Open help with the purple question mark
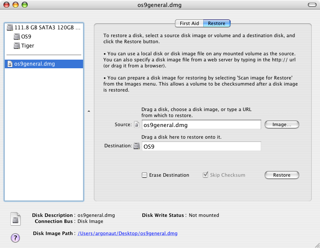The image size is (320, 248). click(15, 238)
